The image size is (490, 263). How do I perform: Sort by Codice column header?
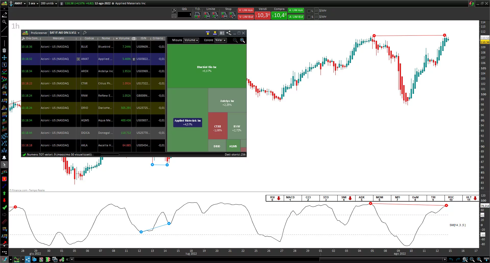89,38
